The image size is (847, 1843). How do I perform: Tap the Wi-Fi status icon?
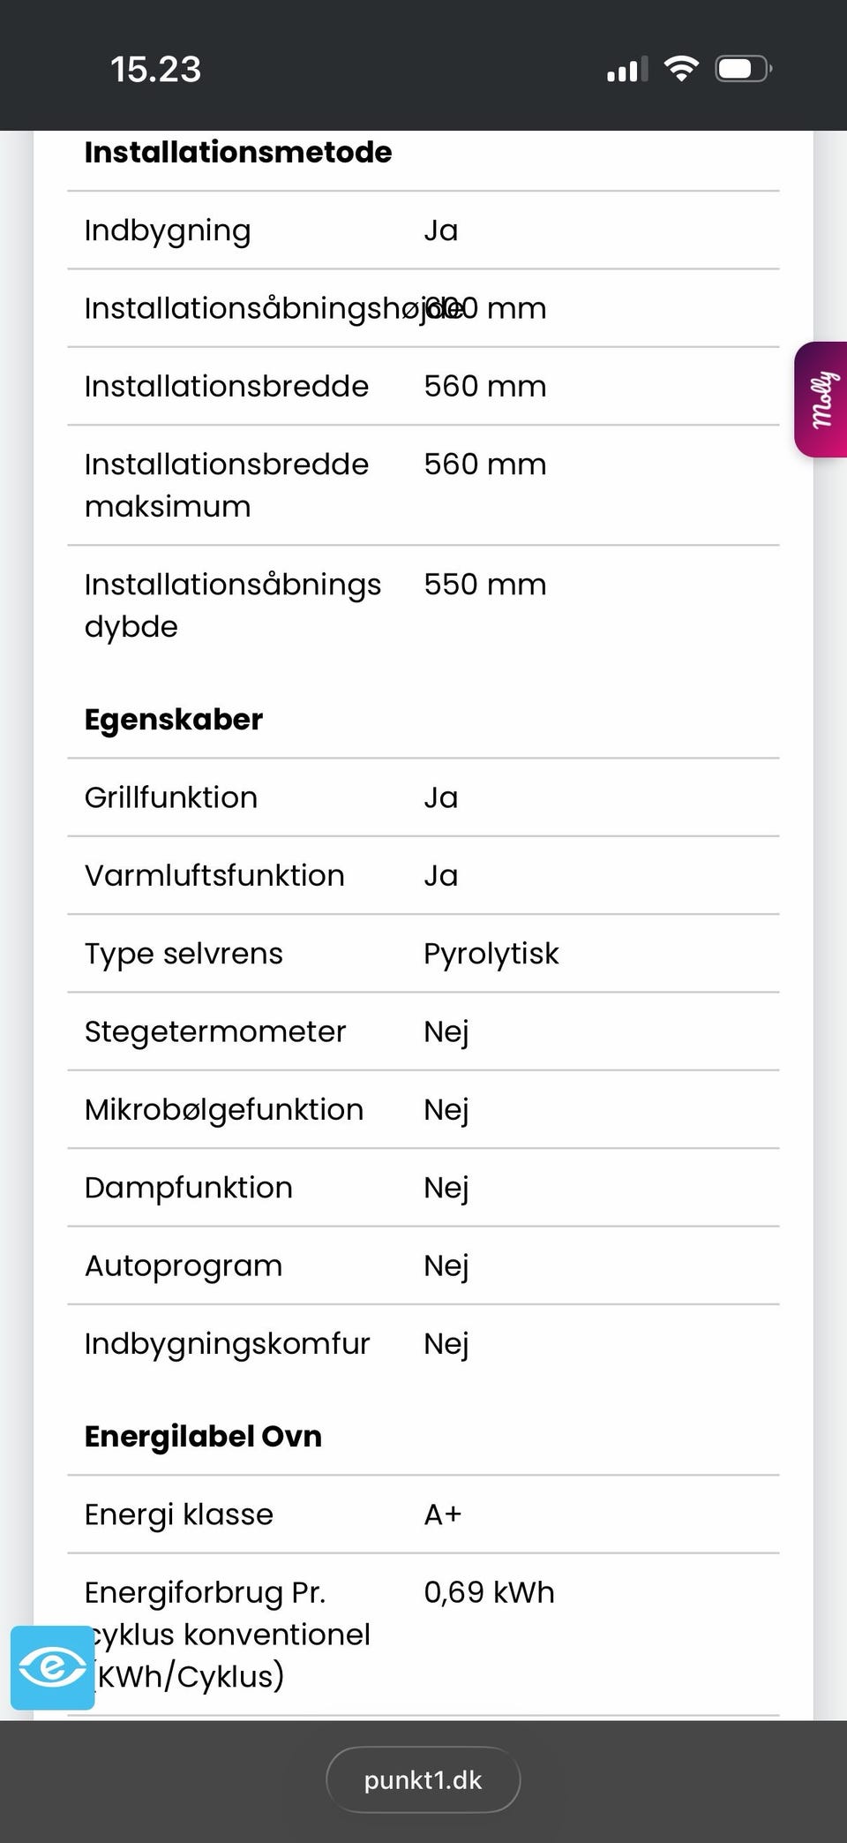tap(680, 69)
